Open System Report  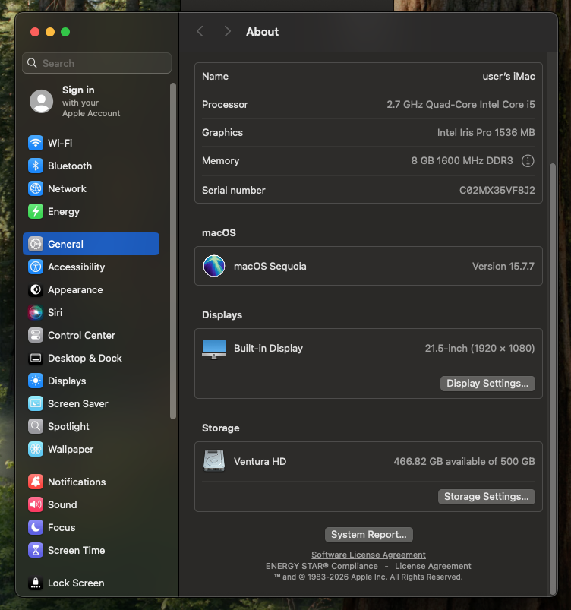pos(369,535)
